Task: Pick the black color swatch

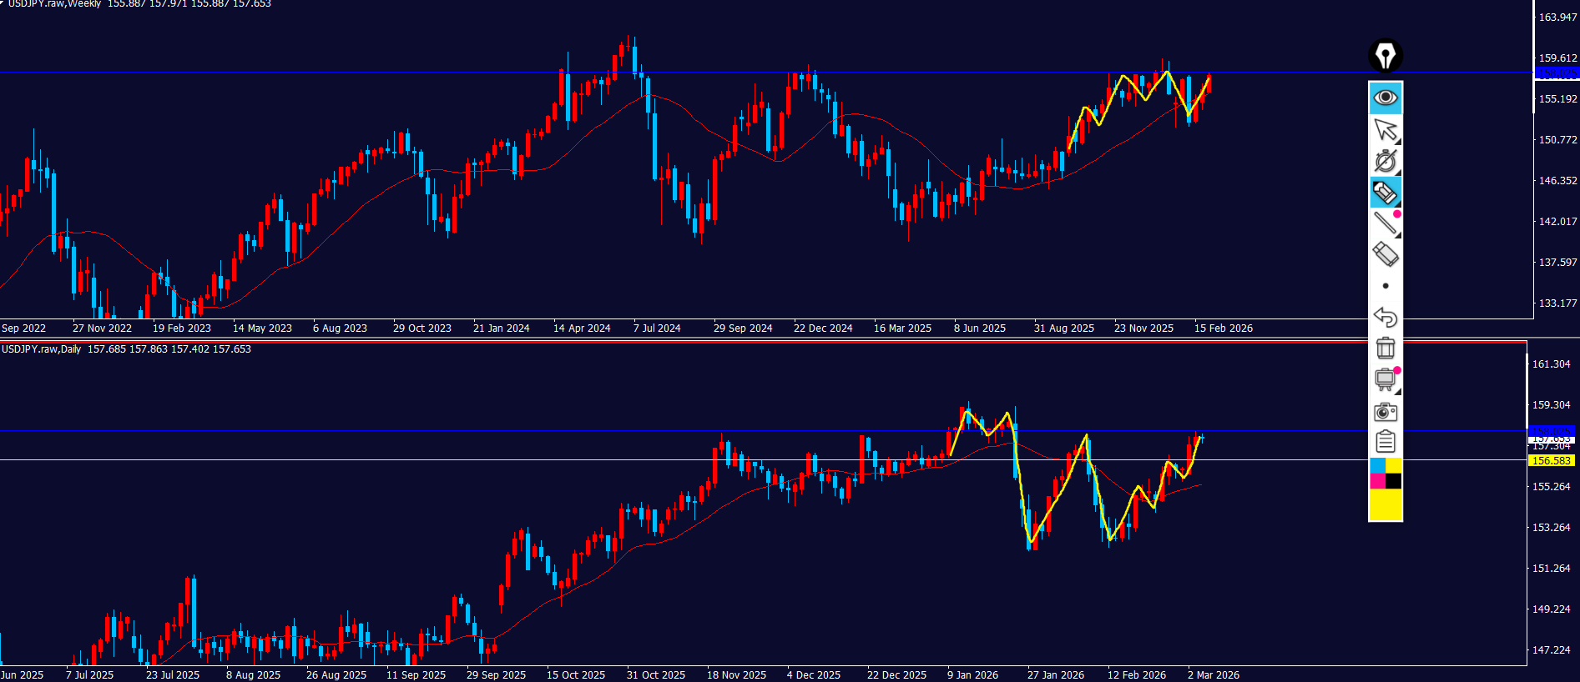Action: [1393, 481]
